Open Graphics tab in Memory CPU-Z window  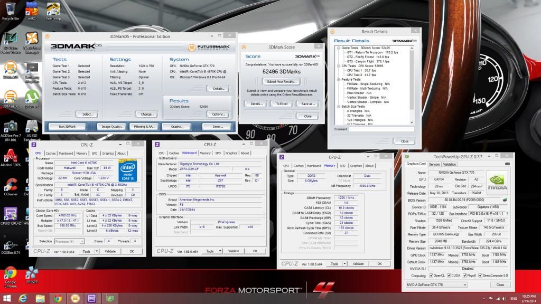coord(356,166)
